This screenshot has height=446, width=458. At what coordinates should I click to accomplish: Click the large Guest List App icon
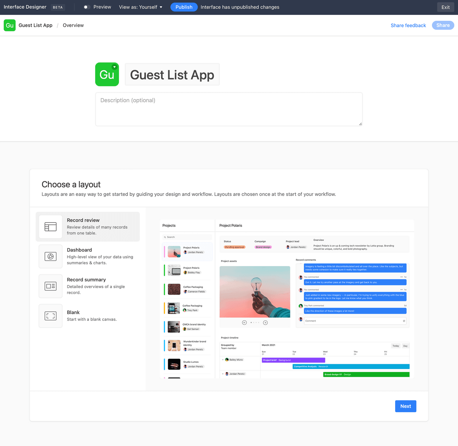click(x=107, y=74)
